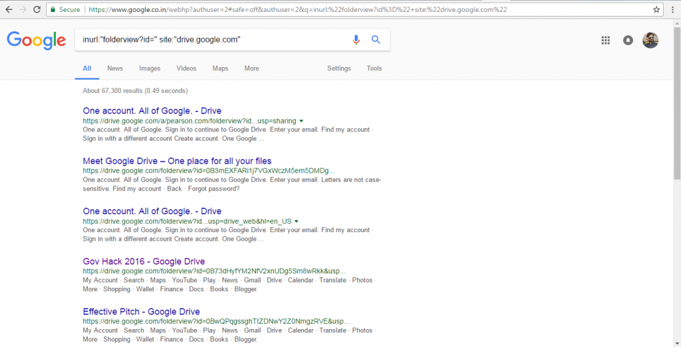Click the browser address bar URL

[x=298, y=9]
